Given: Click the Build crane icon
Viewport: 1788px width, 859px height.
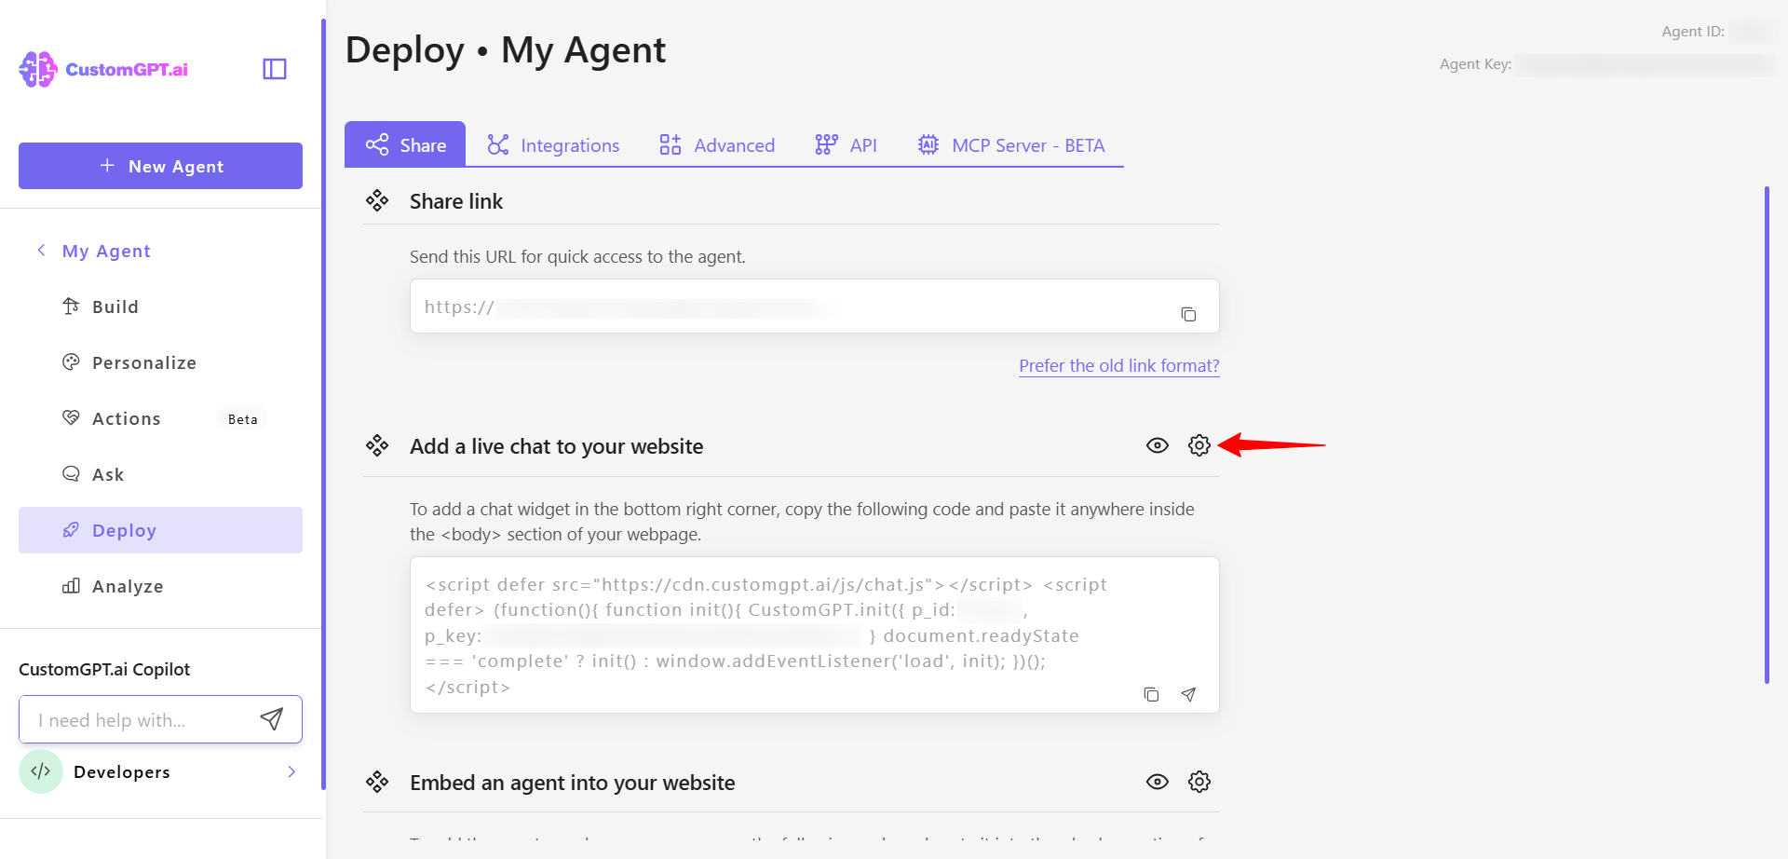Looking at the screenshot, I should [71, 306].
